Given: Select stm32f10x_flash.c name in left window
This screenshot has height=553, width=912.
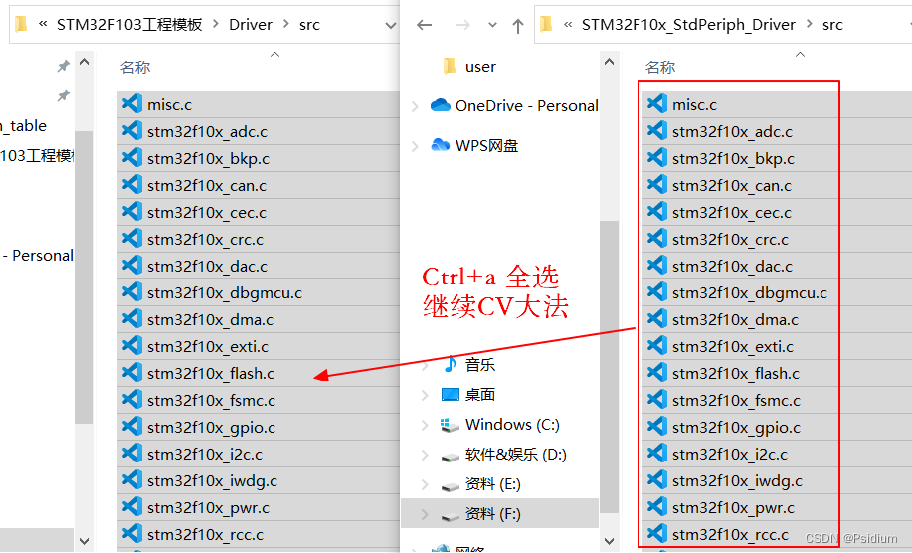Looking at the screenshot, I should click(211, 373).
